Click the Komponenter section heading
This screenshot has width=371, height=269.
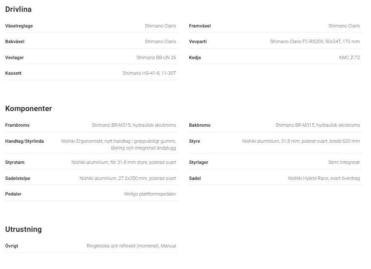pyautogui.click(x=28, y=109)
